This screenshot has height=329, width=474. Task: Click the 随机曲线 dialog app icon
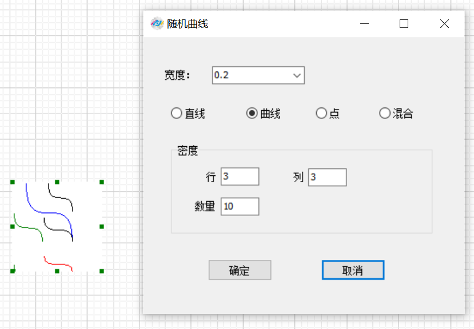(x=157, y=23)
